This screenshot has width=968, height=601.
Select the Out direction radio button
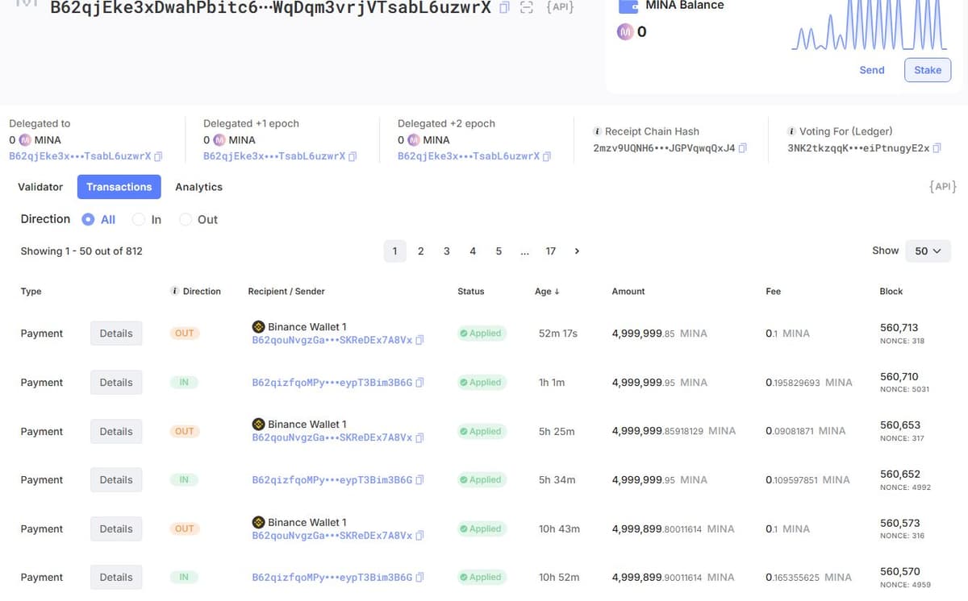pyautogui.click(x=186, y=219)
